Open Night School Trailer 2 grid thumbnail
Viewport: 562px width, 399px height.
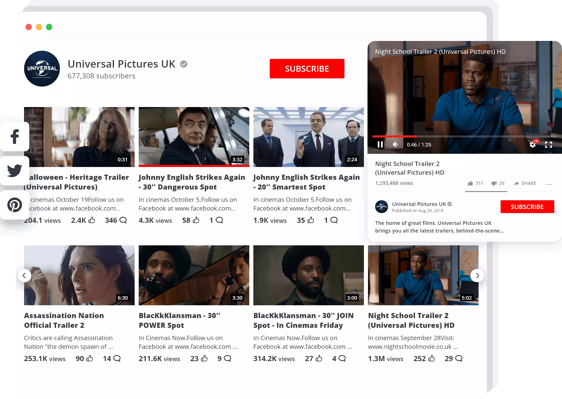pos(423,275)
